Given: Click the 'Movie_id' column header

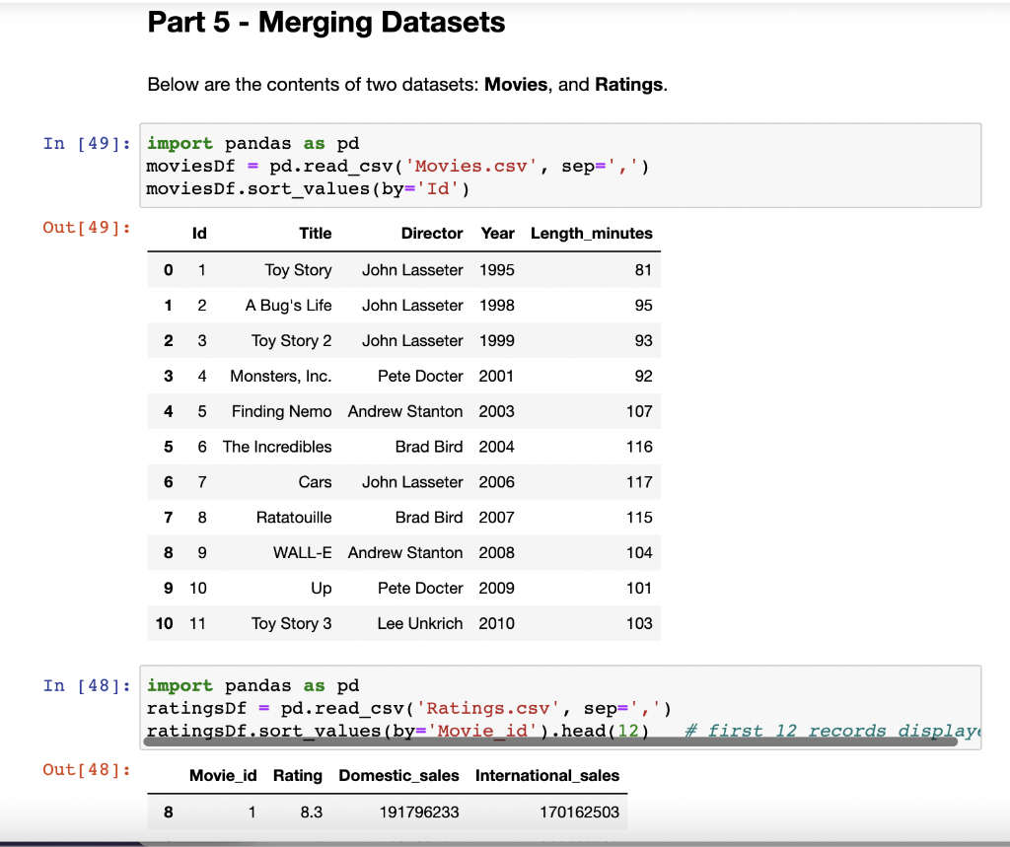Looking at the screenshot, I should tap(223, 775).
